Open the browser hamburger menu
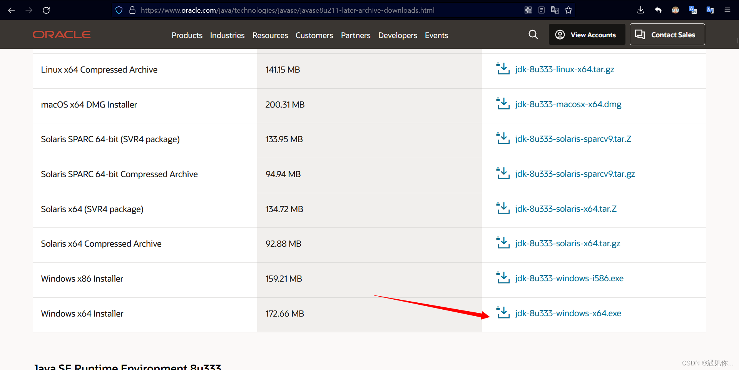This screenshot has height=370, width=739. (727, 10)
